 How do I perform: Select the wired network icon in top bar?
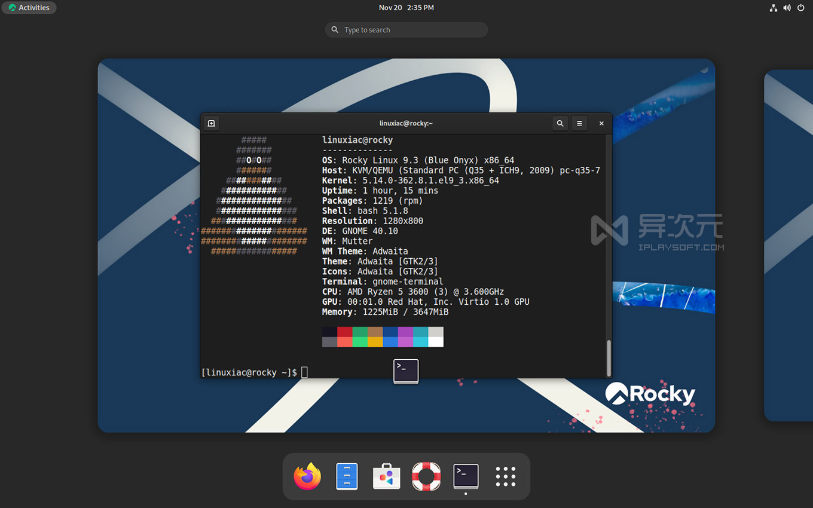(x=773, y=8)
